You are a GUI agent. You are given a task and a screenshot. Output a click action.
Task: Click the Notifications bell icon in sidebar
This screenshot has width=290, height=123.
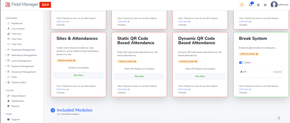click(8, 101)
